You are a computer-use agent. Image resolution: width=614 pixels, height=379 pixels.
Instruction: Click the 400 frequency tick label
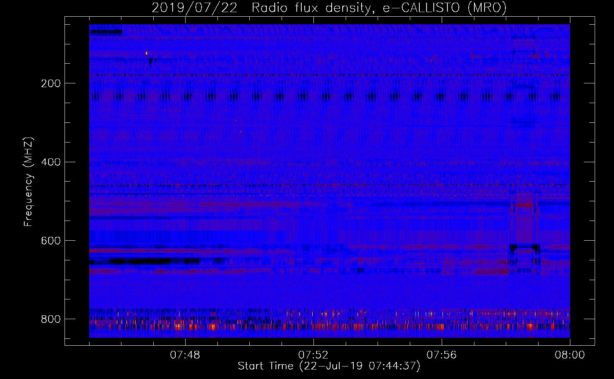(51, 162)
